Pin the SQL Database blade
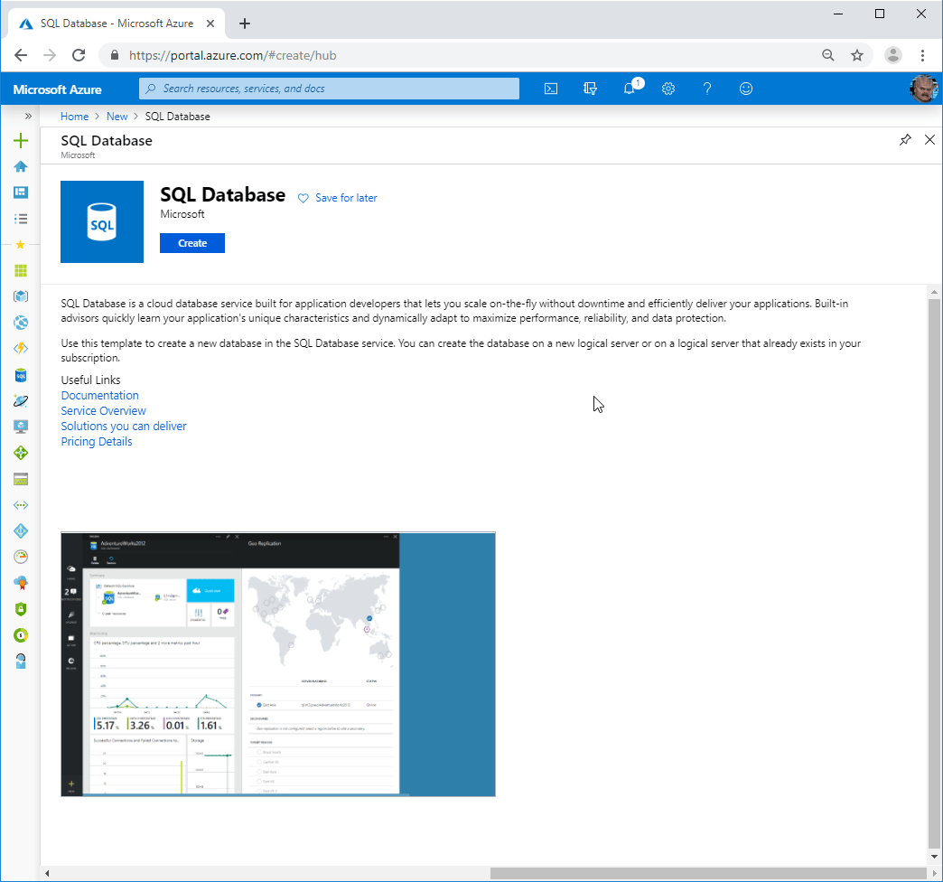This screenshot has height=882, width=943. coord(904,139)
